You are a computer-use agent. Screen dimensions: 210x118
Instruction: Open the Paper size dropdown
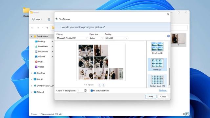96,38
